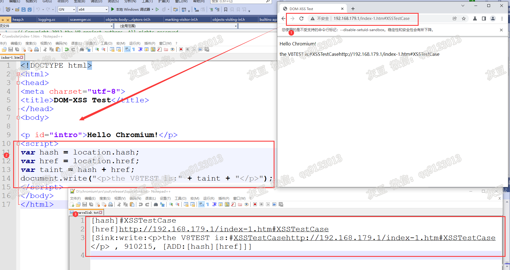510x270 pixels.
Task: Switch to the scavenger.cc tab
Action: 80,19
